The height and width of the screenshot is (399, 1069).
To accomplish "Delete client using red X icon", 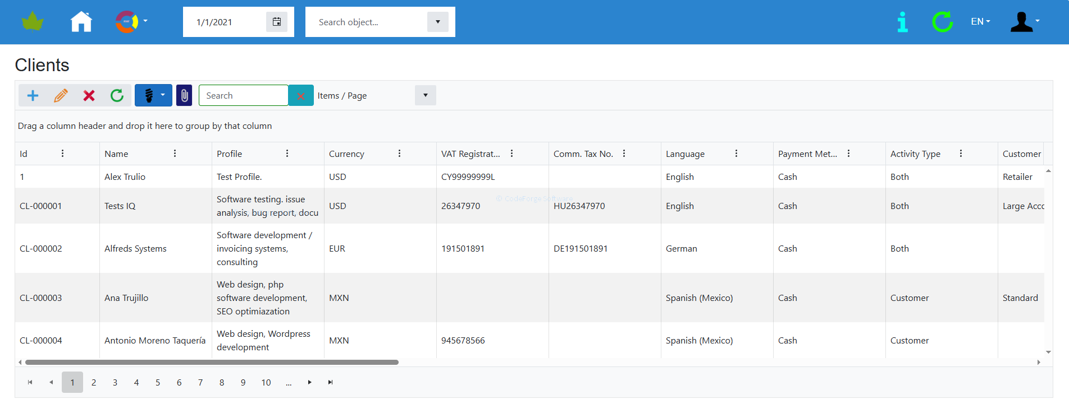I will (89, 96).
